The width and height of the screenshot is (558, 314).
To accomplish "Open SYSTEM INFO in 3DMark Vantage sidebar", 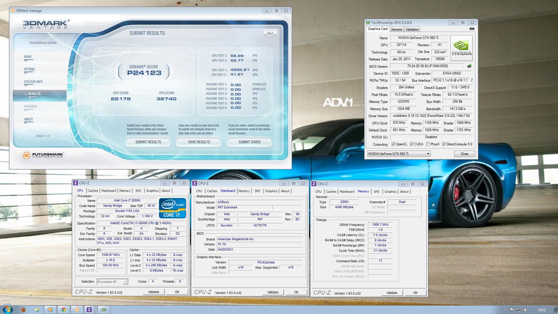I will click(33, 82).
